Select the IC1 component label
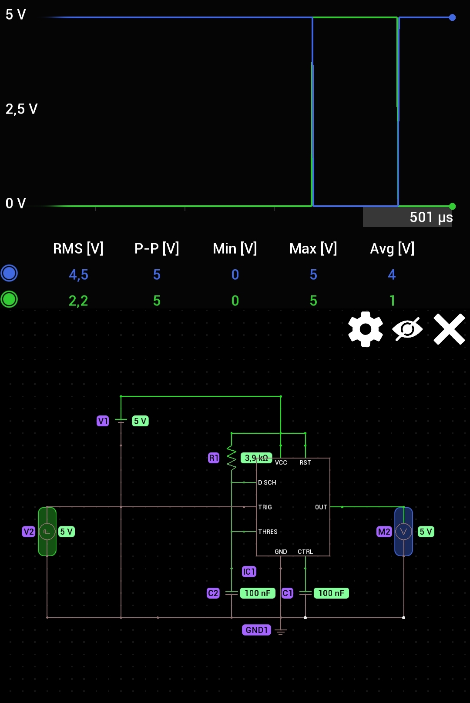This screenshot has height=703, width=470. click(249, 571)
